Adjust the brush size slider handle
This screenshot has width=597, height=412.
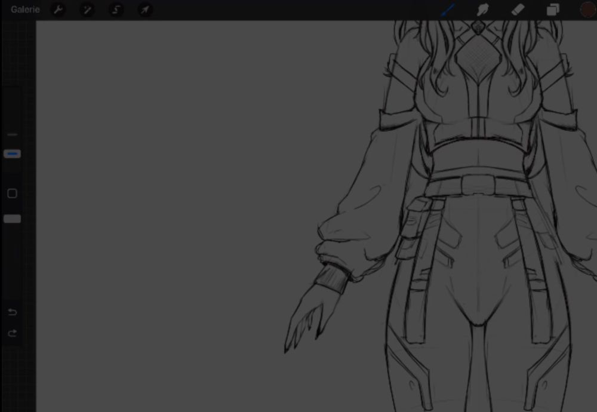12,154
